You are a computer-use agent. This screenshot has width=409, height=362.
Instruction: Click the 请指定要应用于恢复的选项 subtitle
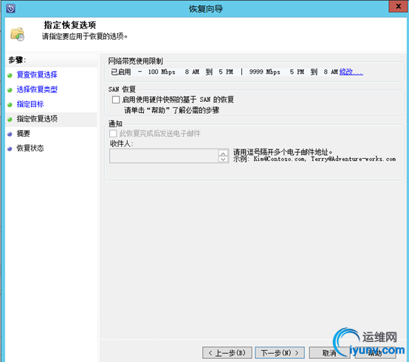(x=85, y=36)
